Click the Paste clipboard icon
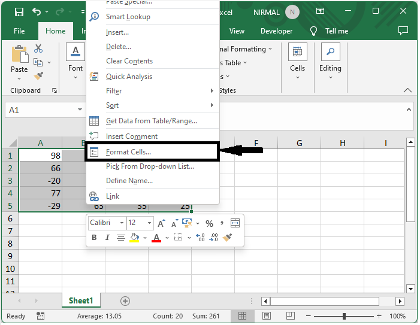Image resolution: width=420 pixels, height=325 pixels. tap(20, 54)
